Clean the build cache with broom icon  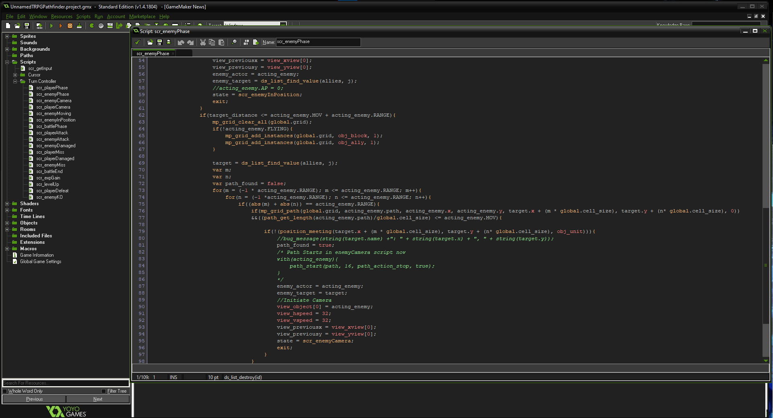[79, 26]
